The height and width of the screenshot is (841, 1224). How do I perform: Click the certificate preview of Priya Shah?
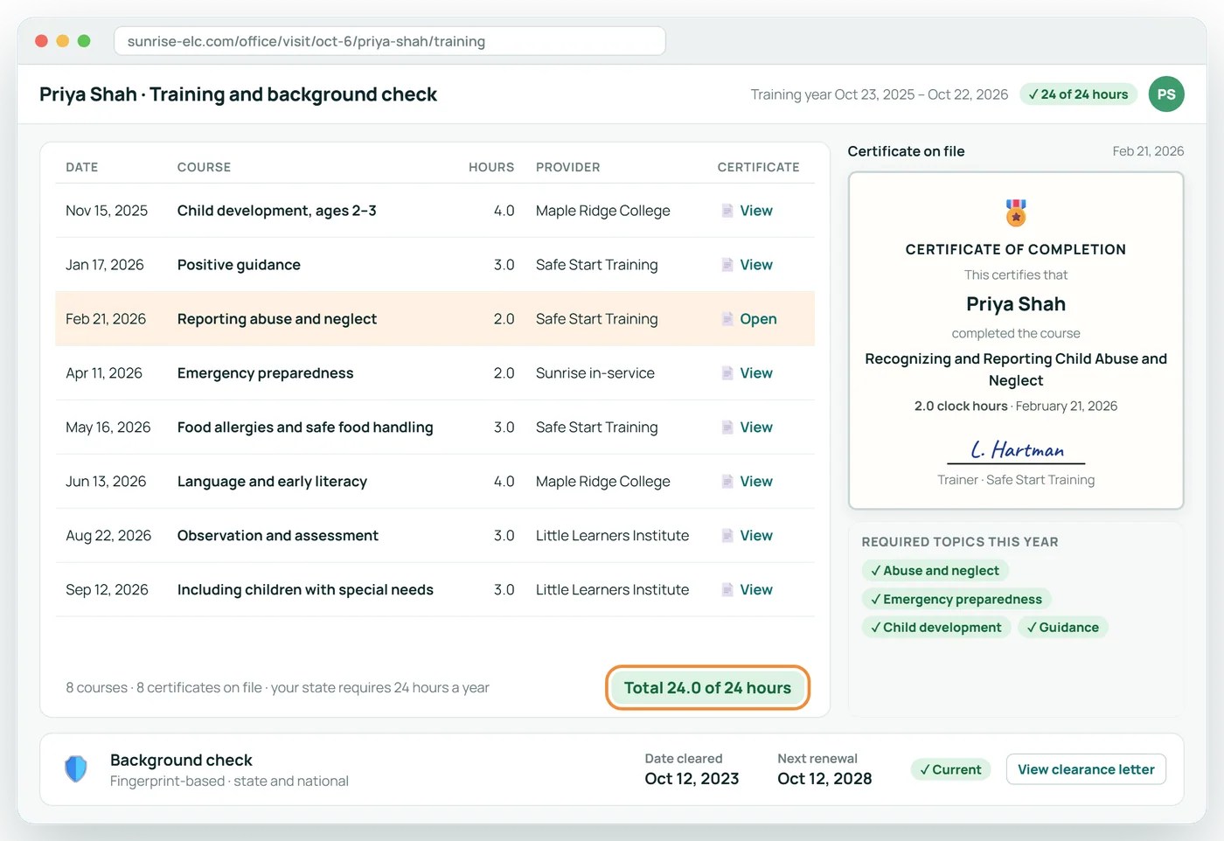[x=1016, y=341]
